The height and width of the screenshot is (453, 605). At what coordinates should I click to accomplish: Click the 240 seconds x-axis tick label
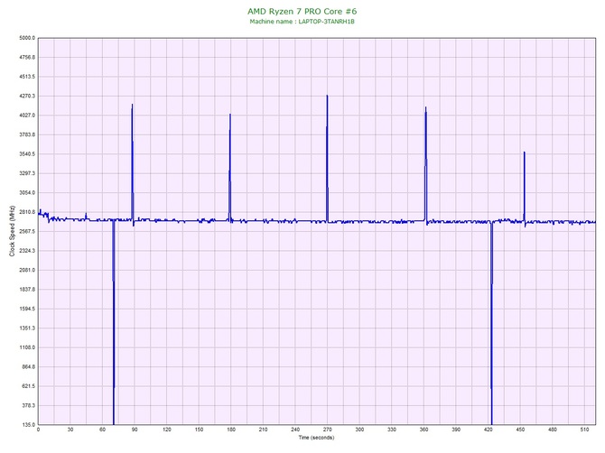click(295, 430)
